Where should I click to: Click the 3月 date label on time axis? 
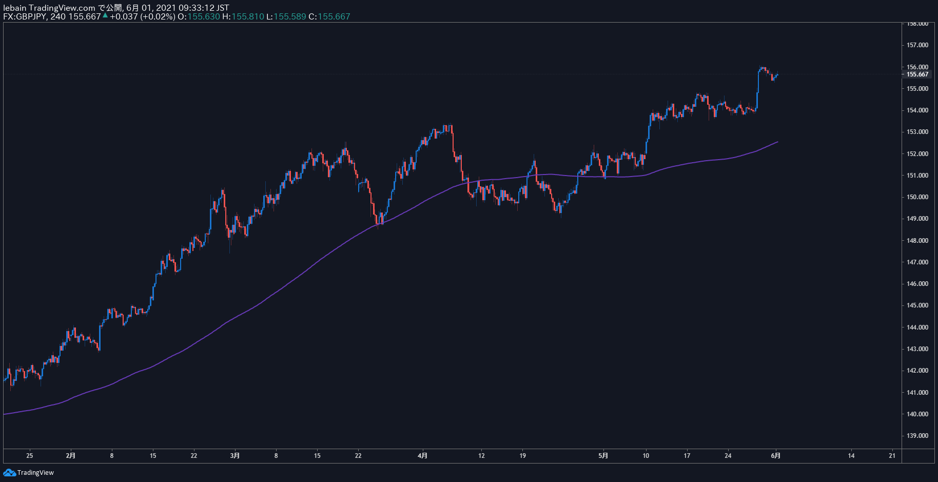click(x=235, y=455)
